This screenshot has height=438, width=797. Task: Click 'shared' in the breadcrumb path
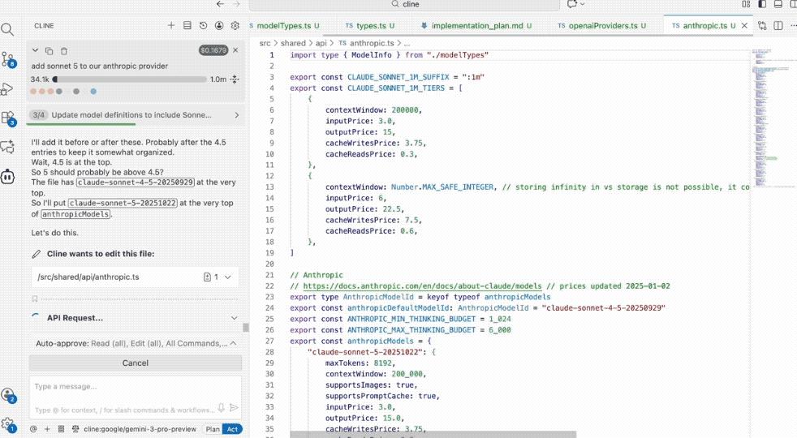point(293,43)
